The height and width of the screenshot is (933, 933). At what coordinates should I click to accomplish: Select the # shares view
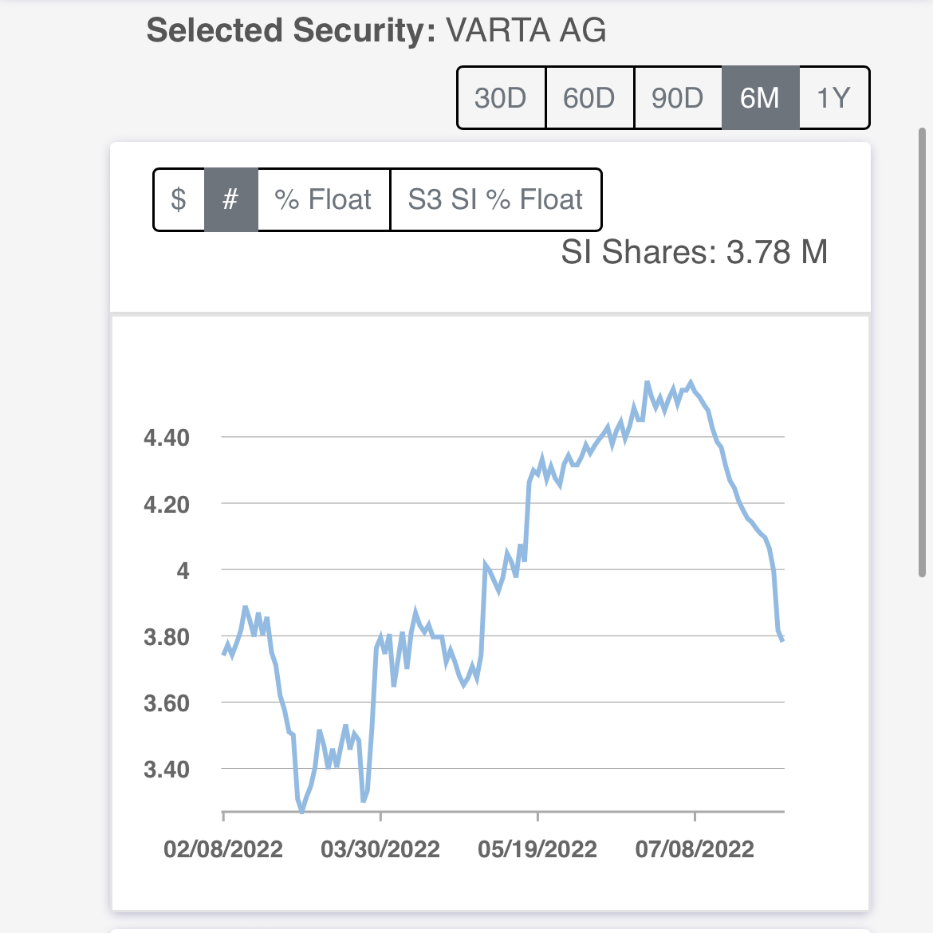click(230, 199)
